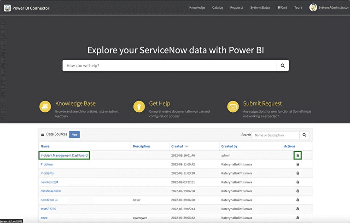This screenshot has height=223, width=350.
Task: Click the magnifier icon in hero search
Action: click(x=283, y=66)
